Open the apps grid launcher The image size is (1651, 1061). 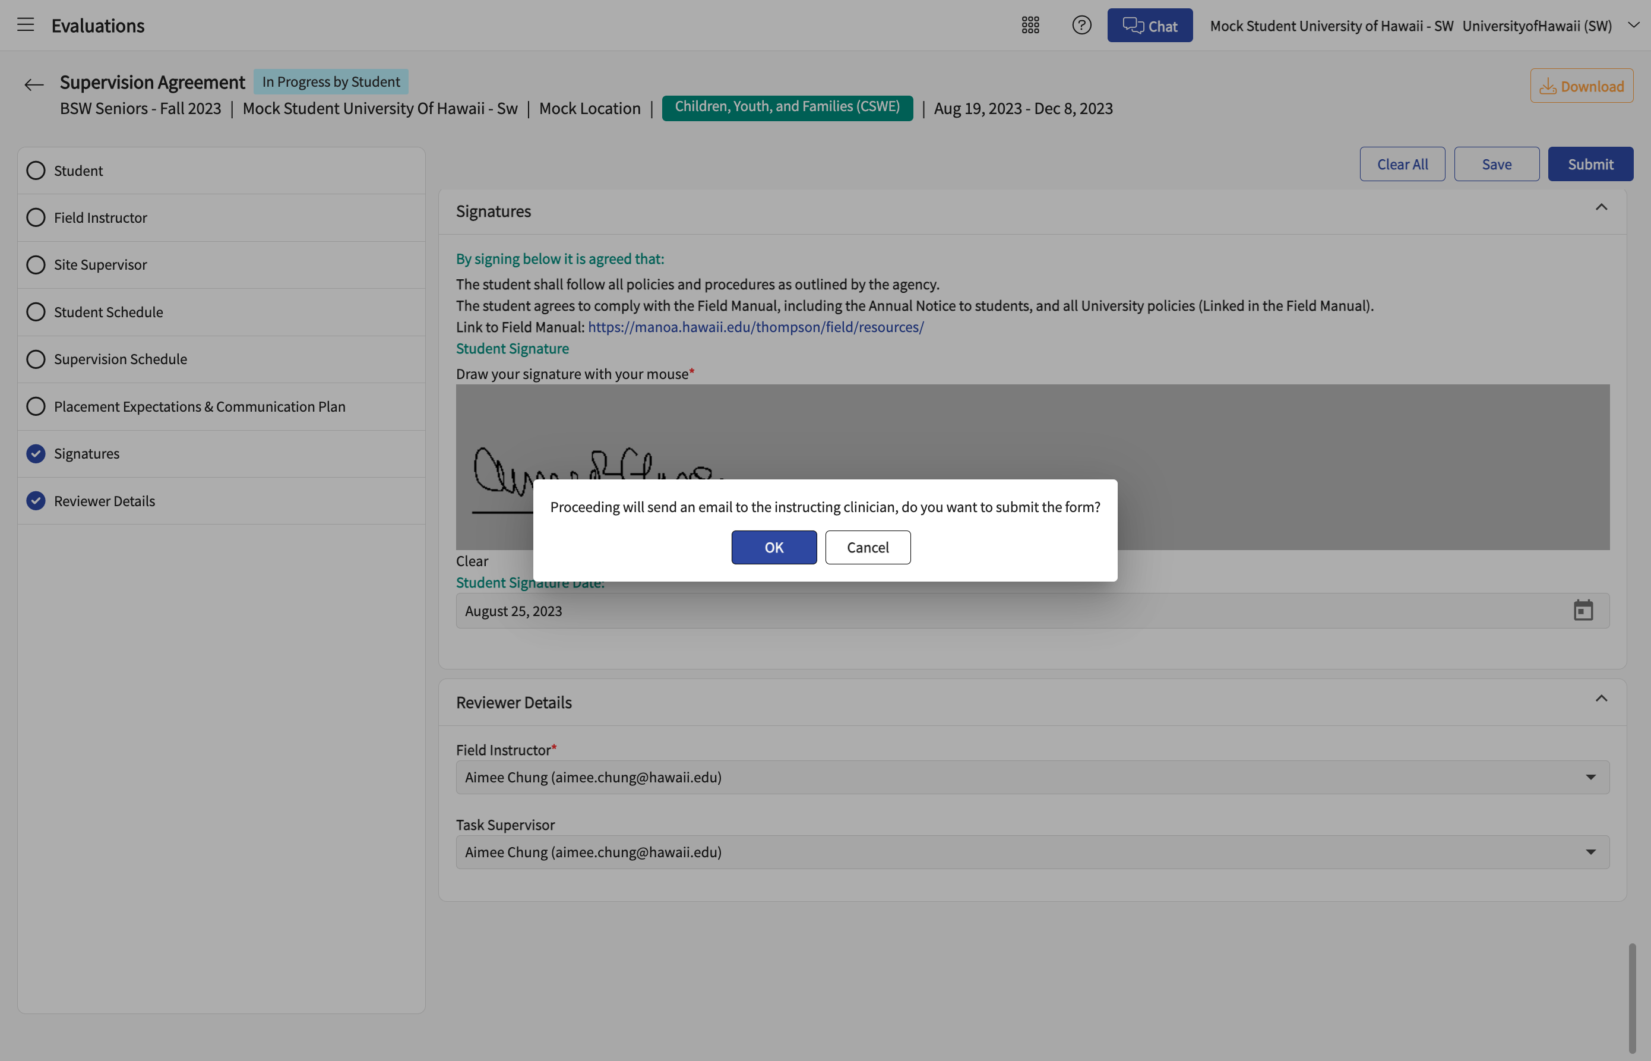click(x=1030, y=26)
